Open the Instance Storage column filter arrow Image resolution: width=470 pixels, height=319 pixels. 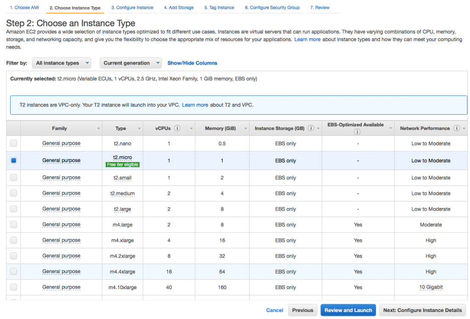(x=318, y=129)
